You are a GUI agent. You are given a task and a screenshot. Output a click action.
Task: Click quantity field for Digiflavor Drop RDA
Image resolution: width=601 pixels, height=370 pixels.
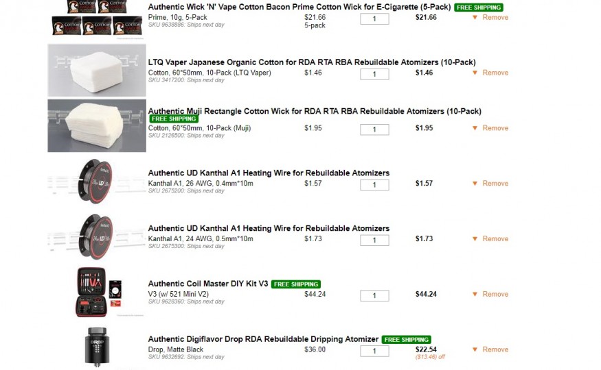click(x=374, y=351)
